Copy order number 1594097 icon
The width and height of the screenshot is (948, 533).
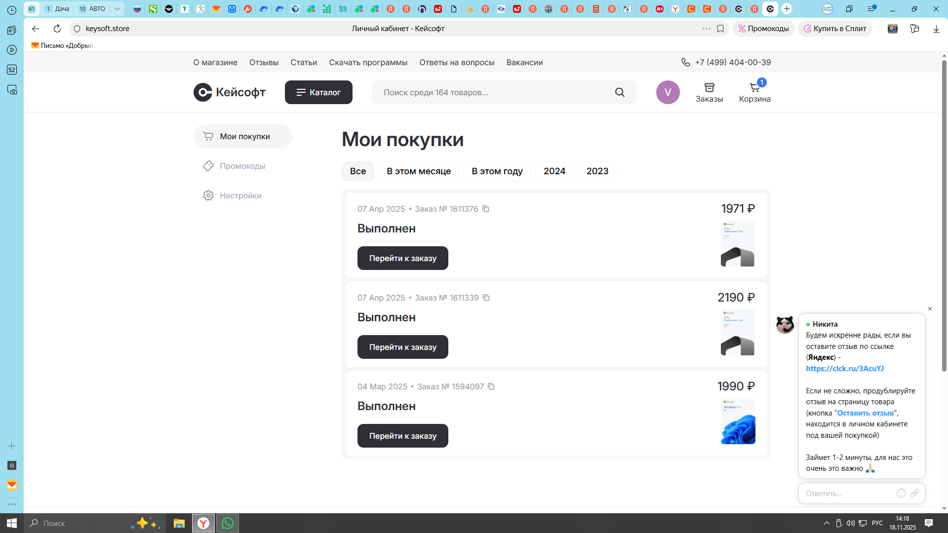491,387
